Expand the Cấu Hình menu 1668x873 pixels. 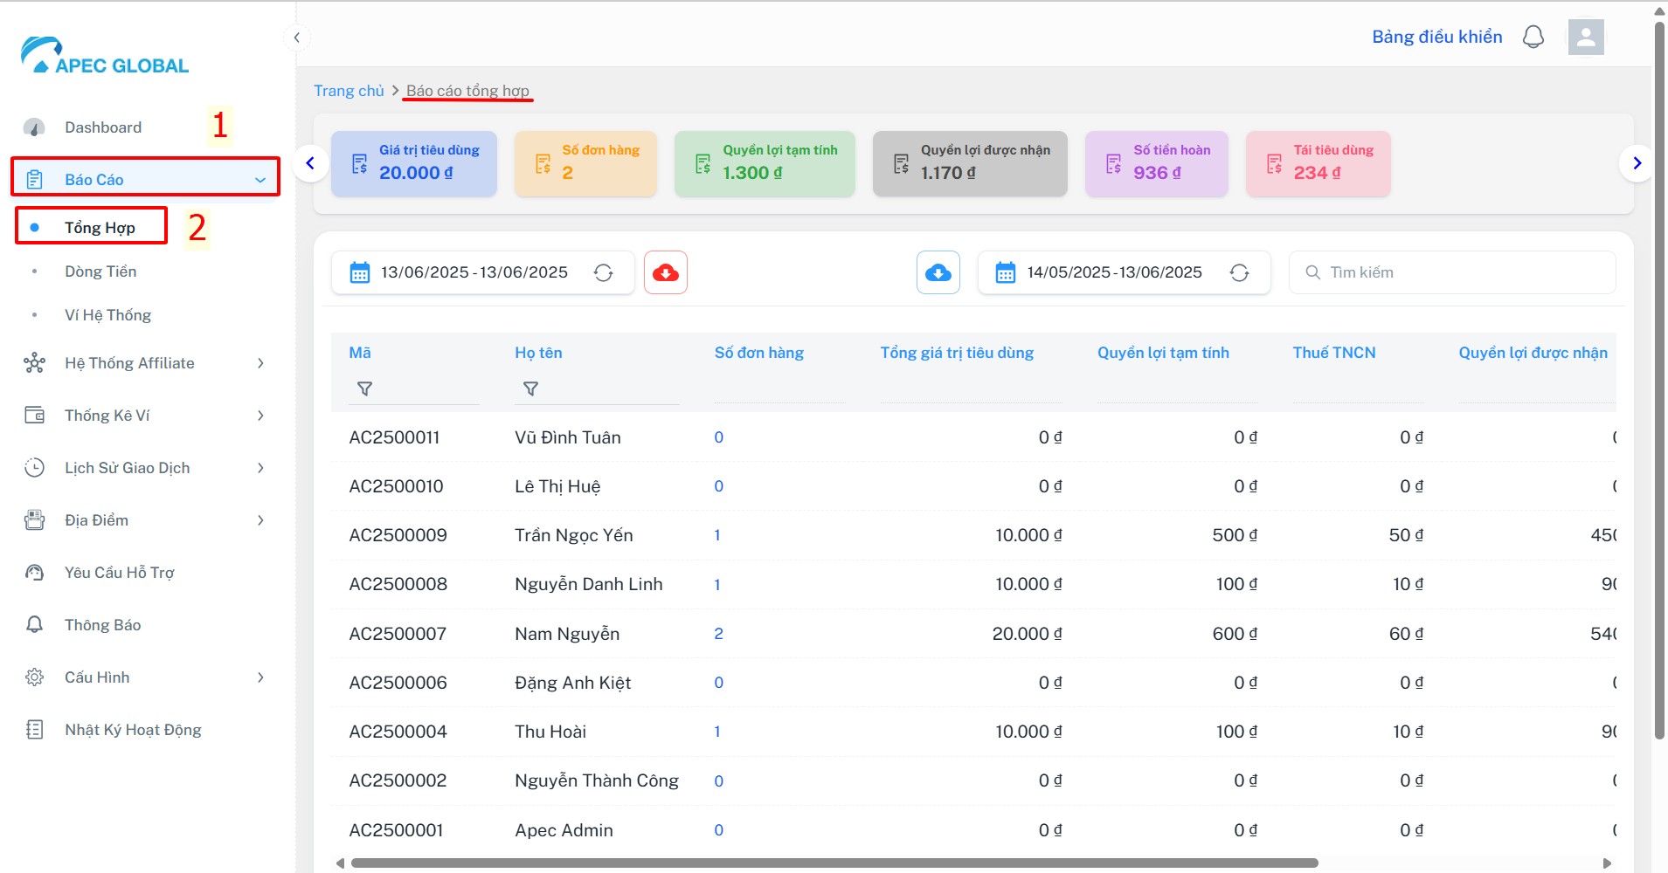[146, 677]
